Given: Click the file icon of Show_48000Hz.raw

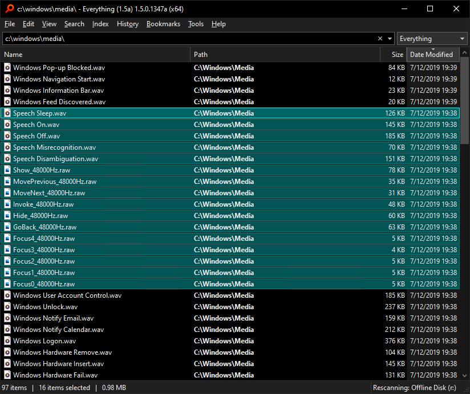Looking at the screenshot, I should pos(7,170).
